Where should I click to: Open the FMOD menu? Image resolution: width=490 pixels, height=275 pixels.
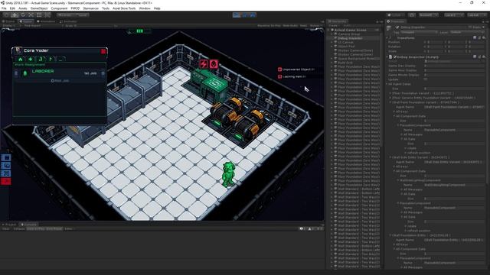(x=75, y=8)
